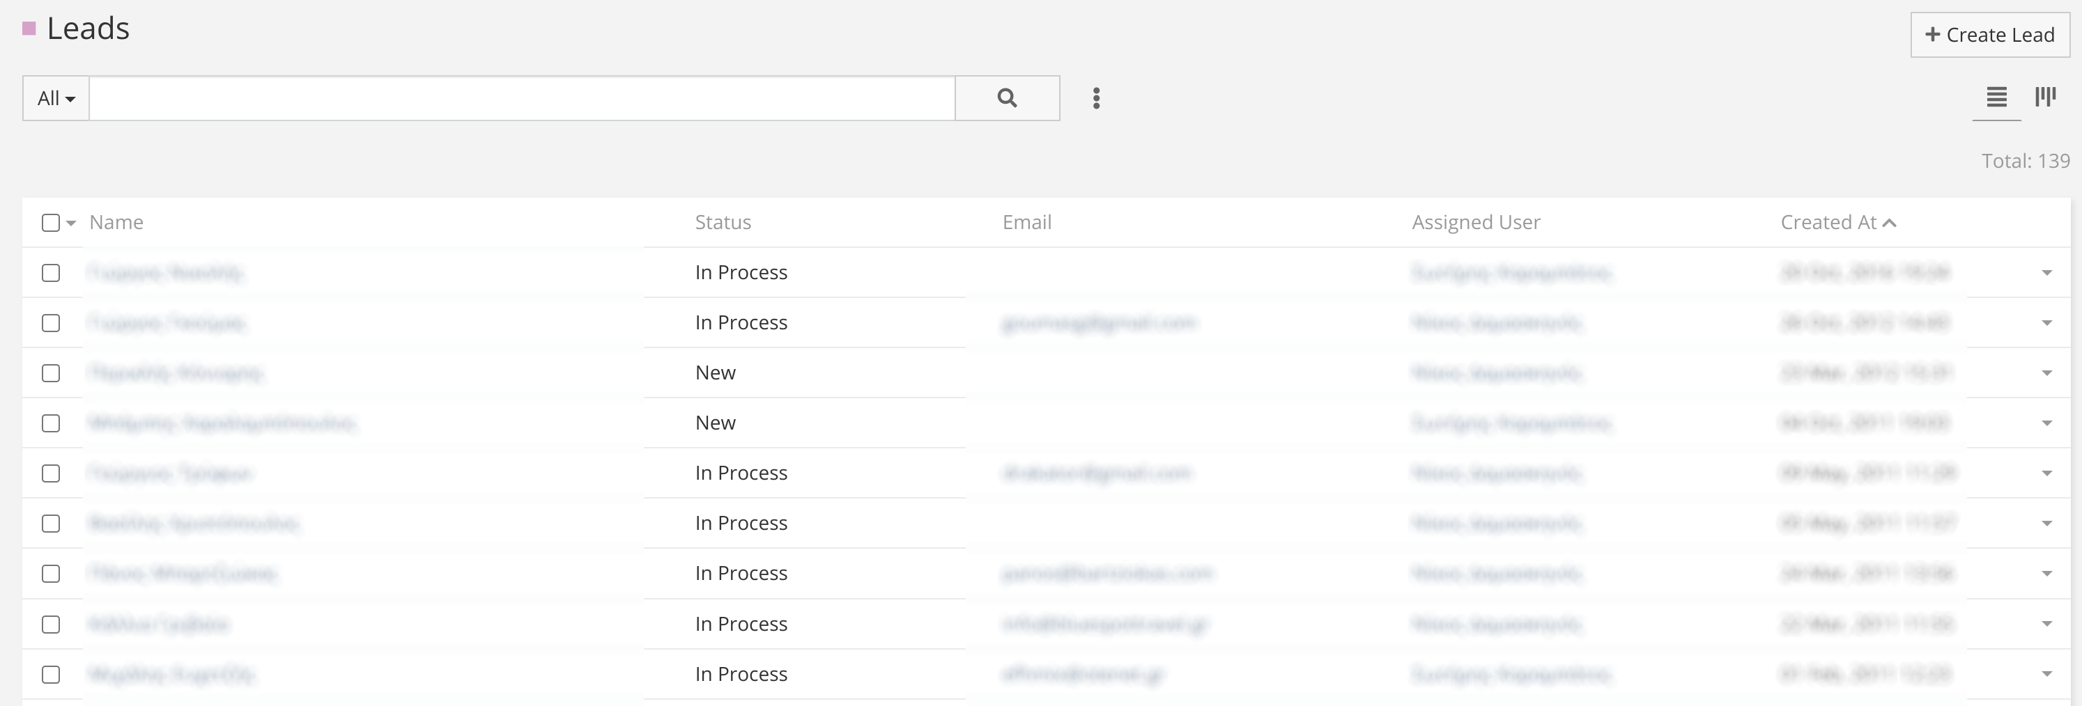The image size is (2082, 706).
Task: Sort by the Assigned User column header
Action: tap(1476, 222)
